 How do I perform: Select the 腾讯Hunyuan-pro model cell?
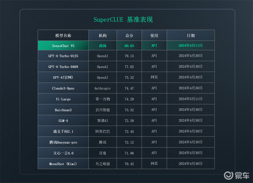click(x=63, y=142)
